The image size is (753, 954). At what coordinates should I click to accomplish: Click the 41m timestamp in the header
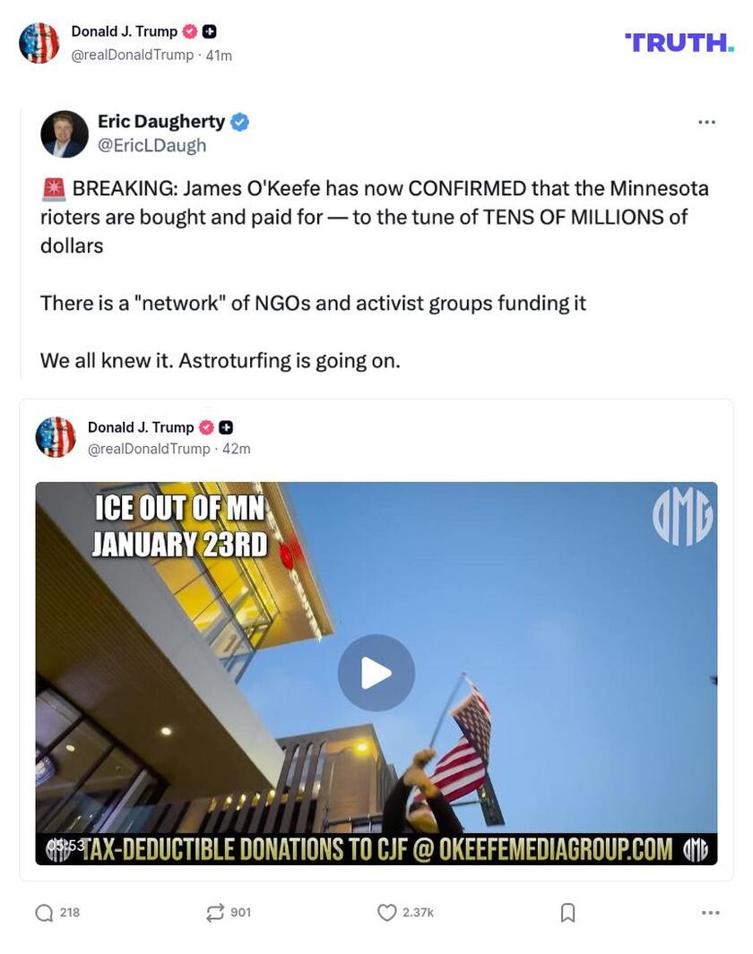[219, 56]
